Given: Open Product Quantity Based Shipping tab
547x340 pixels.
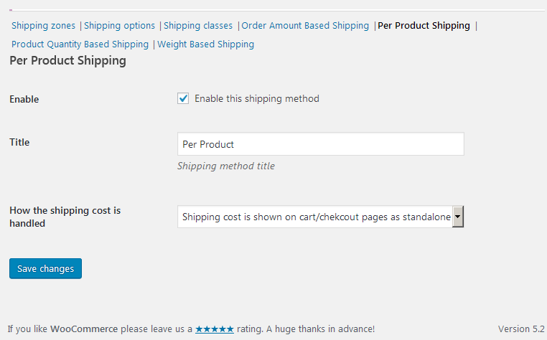Looking at the screenshot, I should click(x=80, y=44).
